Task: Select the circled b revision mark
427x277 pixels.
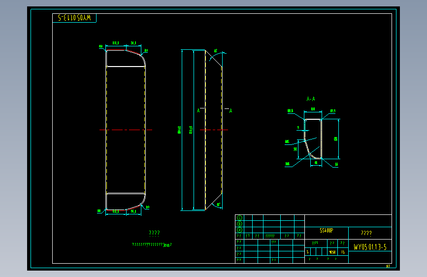Action: (239, 224)
